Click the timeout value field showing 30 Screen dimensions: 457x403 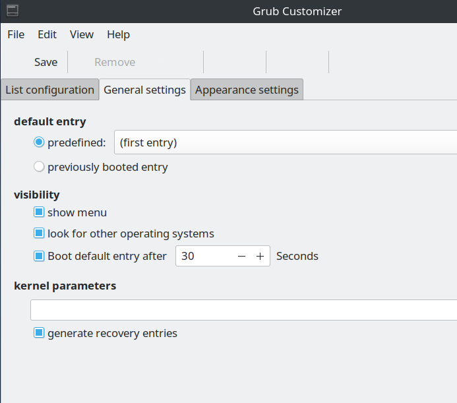204,256
